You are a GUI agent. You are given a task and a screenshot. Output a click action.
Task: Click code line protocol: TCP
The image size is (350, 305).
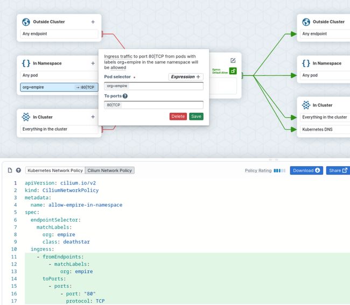point(85,301)
